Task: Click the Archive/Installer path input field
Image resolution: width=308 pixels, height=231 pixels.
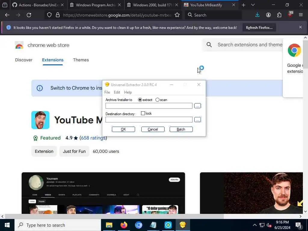Action: [x=149, y=106]
